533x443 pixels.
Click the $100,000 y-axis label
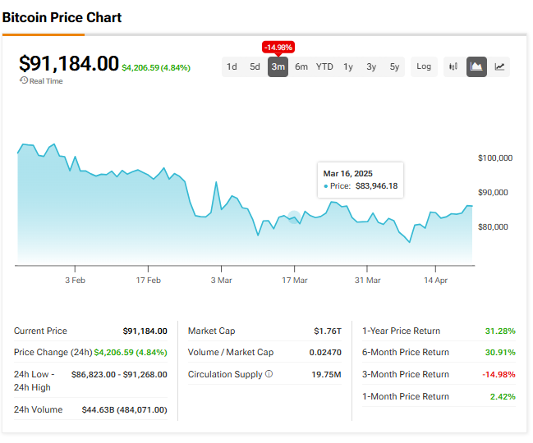[x=495, y=158]
